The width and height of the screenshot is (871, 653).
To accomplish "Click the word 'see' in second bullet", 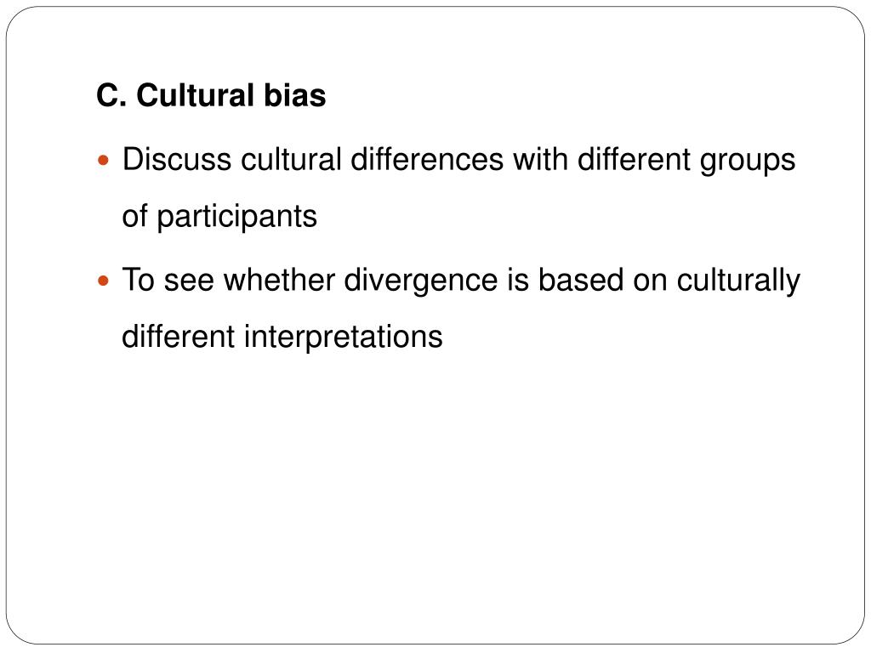I will tap(189, 282).
